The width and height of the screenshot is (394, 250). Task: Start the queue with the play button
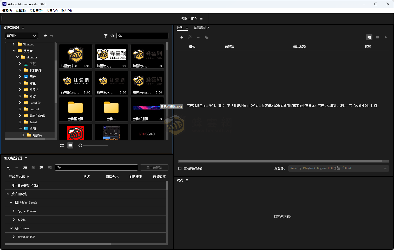[x=386, y=37]
